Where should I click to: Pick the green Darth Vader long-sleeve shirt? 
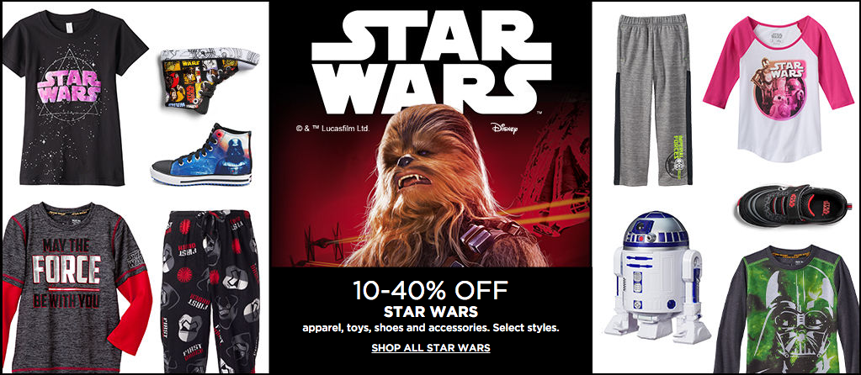click(x=787, y=309)
